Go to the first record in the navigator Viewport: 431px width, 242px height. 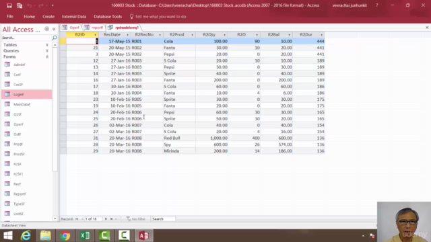77,219
